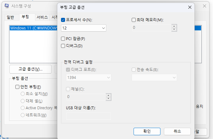Select the 네트워크(W) radio button
Image resolution: width=213 pixels, height=139 pixels.
23,115
